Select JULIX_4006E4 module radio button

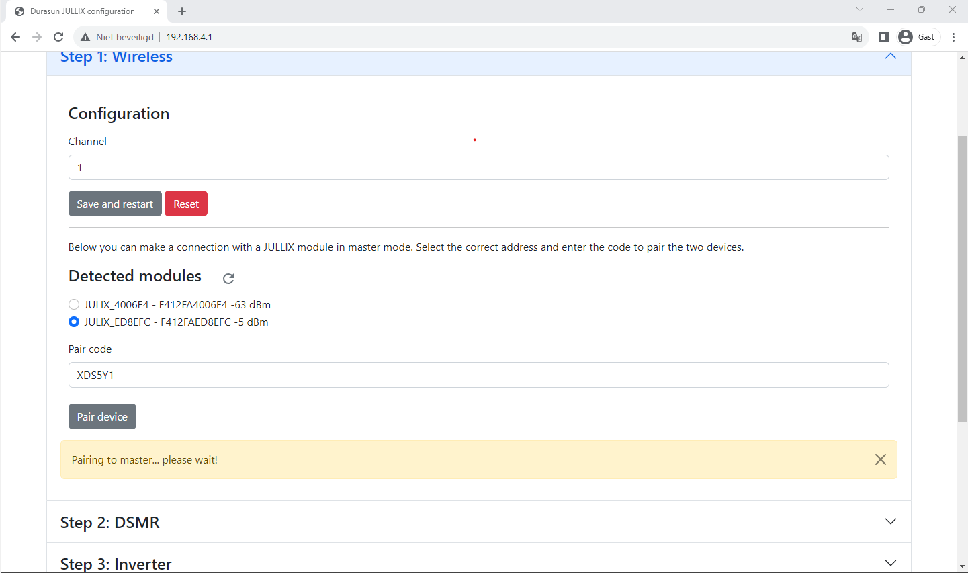coord(74,304)
